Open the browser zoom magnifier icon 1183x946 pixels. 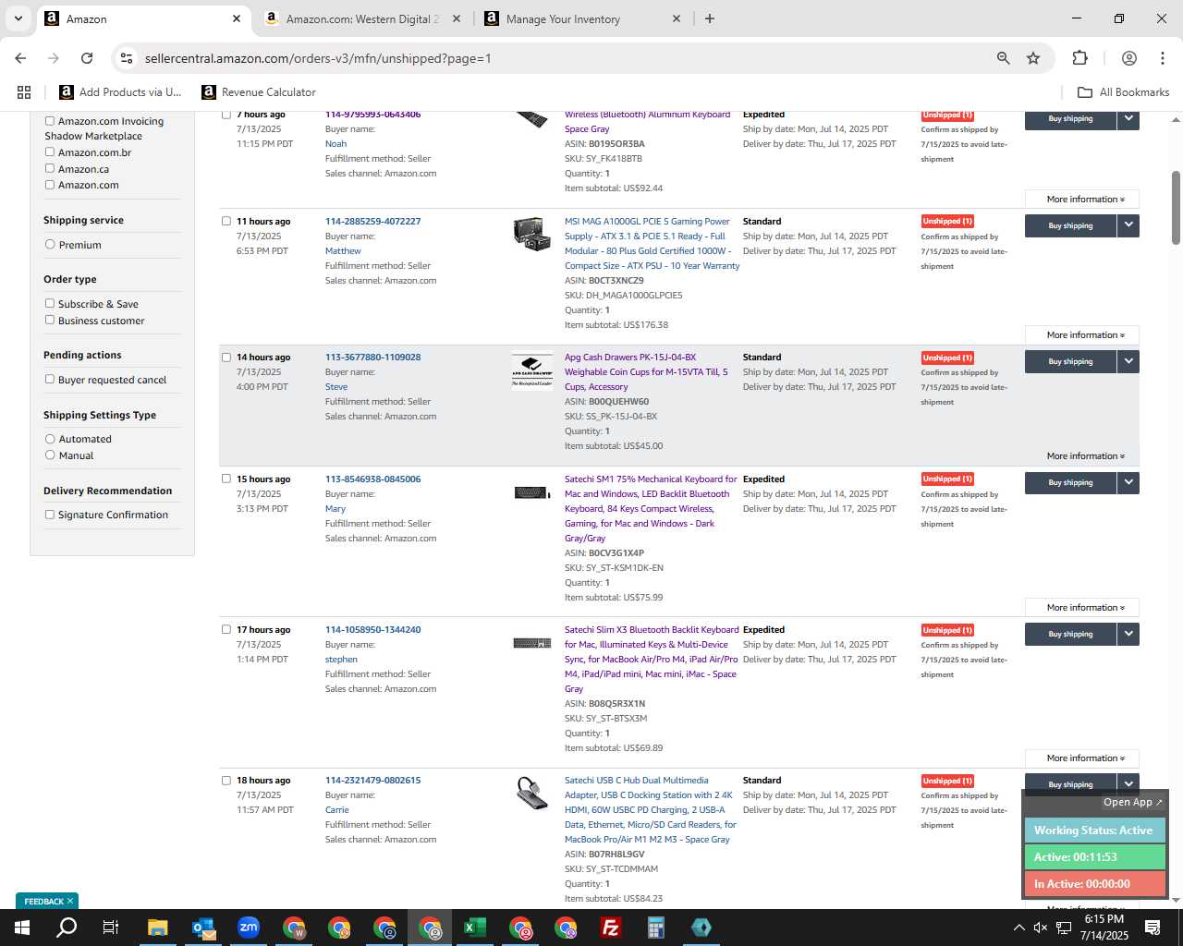(x=1003, y=58)
